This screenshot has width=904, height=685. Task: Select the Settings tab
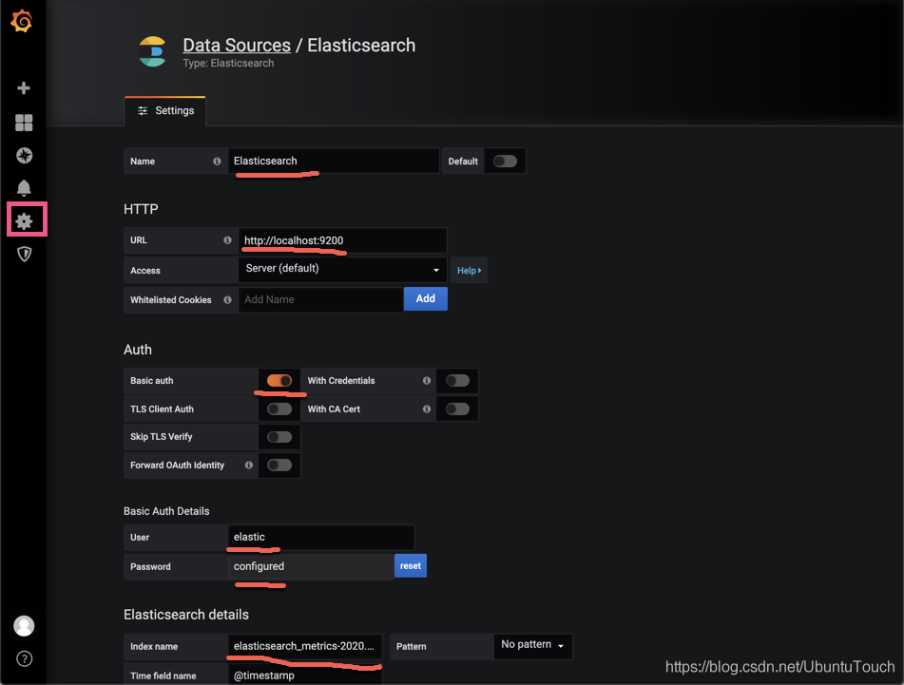tap(164, 110)
